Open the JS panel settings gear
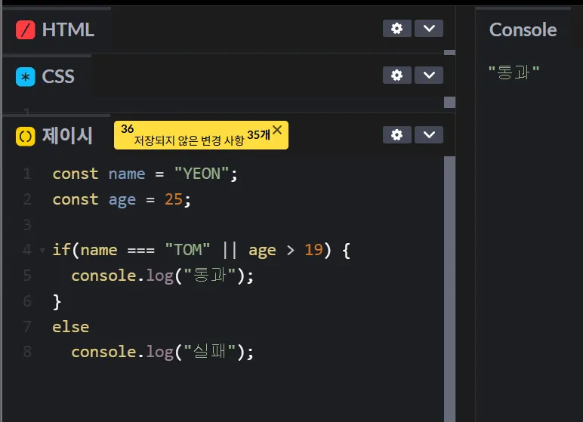The width and height of the screenshot is (583, 422). (x=396, y=134)
